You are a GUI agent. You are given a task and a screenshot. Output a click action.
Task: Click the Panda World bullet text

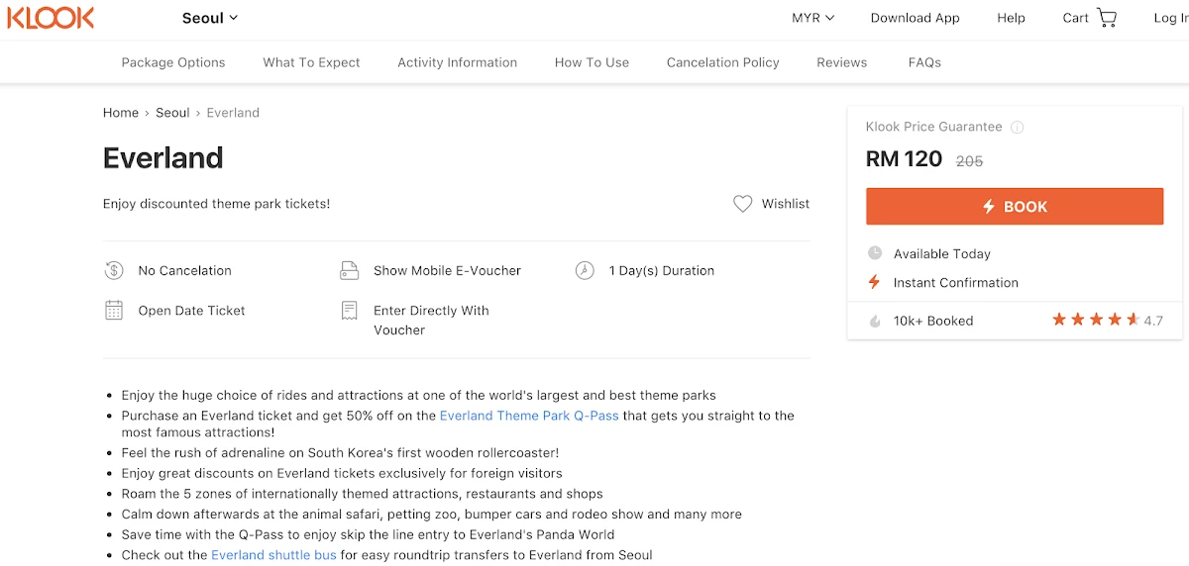coord(369,534)
